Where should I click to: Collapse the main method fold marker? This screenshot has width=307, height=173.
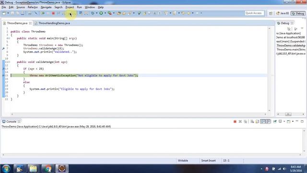(x=9, y=38)
